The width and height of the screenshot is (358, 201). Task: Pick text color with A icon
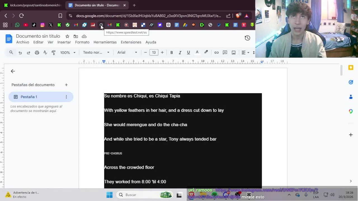[197, 52]
